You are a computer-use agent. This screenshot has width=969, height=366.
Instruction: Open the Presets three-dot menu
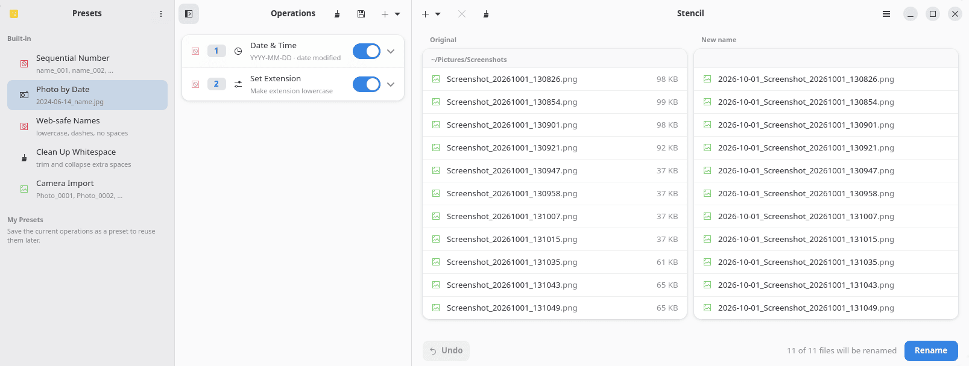[x=161, y=14]
